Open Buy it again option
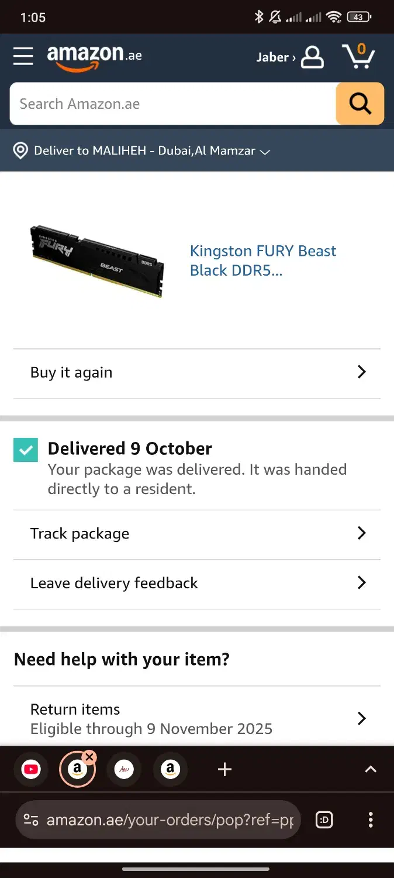 pos(197,373)
